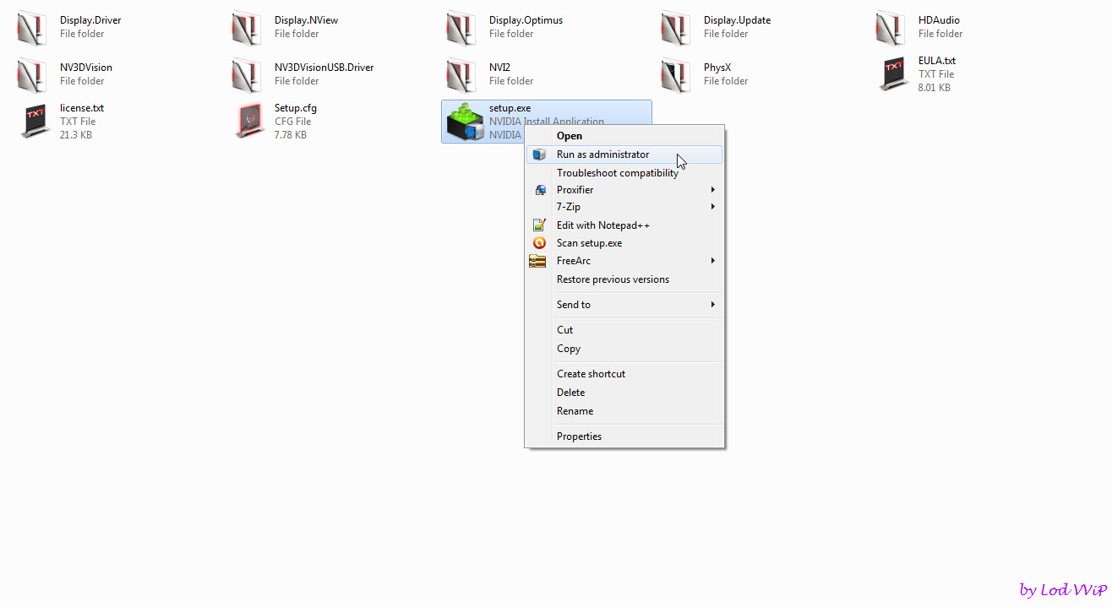Click the EULA.txt file name
The image size is (1112, 607).
point(937,61)
